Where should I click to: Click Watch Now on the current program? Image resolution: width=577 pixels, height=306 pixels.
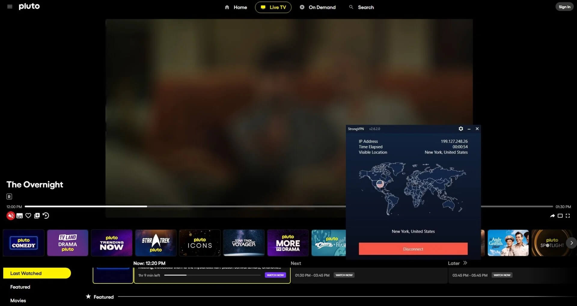[275, 275]
